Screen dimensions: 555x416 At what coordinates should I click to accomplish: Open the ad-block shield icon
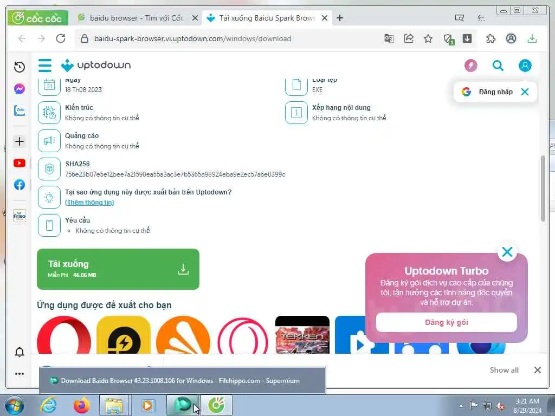pyautogui.click(x=449, y=39)
